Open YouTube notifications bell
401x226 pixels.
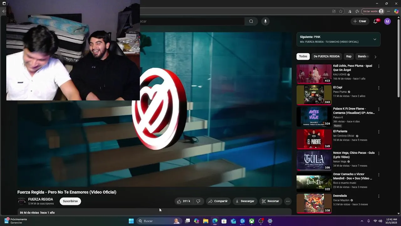376,21
